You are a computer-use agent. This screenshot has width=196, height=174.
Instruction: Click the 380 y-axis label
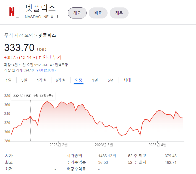tap(7, 96)
